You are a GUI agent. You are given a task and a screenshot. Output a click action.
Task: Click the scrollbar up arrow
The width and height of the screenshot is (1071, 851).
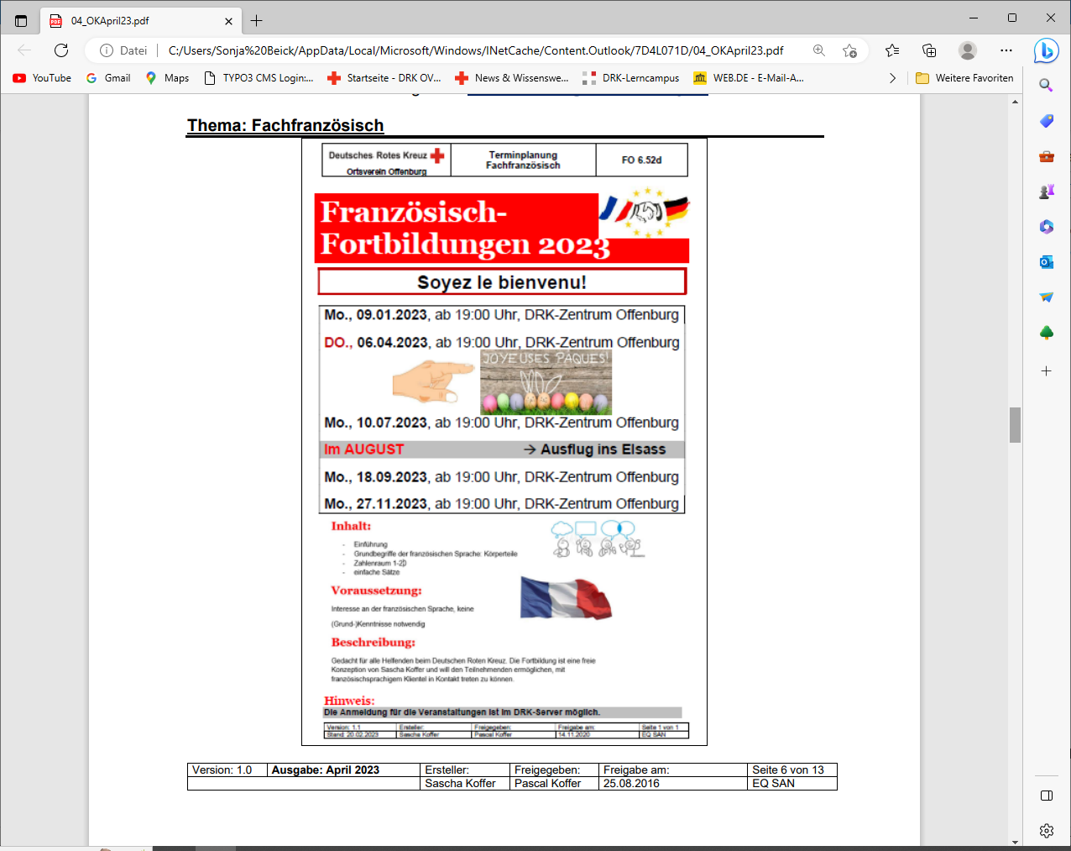coord(1015,102)
